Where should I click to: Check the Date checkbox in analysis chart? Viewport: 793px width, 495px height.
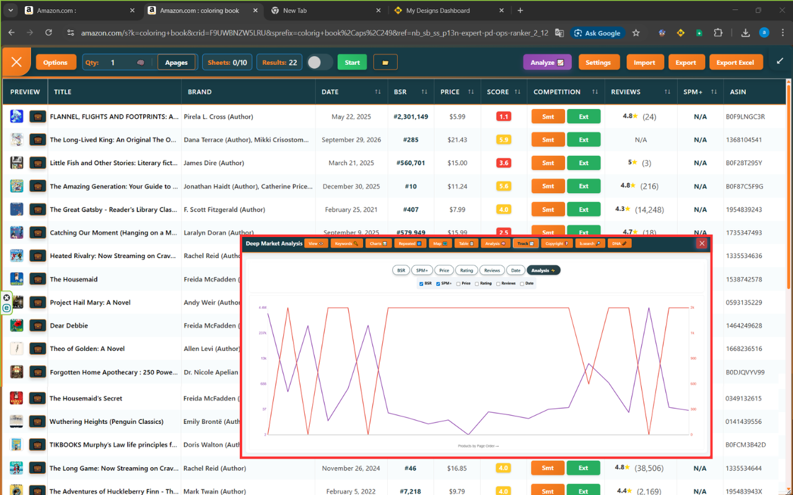click(x=522, y=284)
